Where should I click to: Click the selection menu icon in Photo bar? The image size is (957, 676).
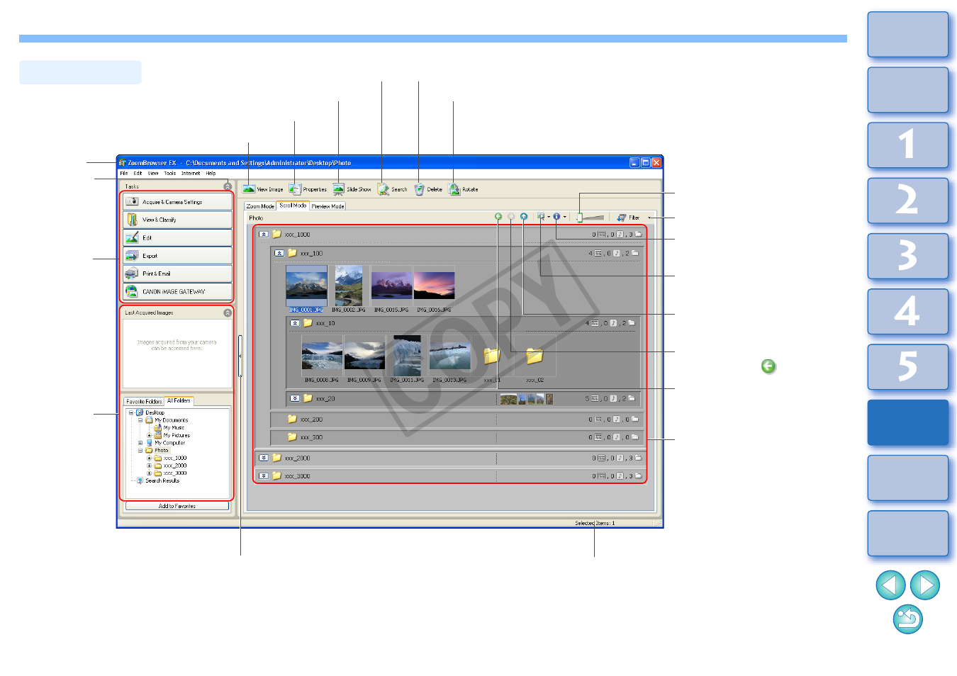(x=541, y=217)
